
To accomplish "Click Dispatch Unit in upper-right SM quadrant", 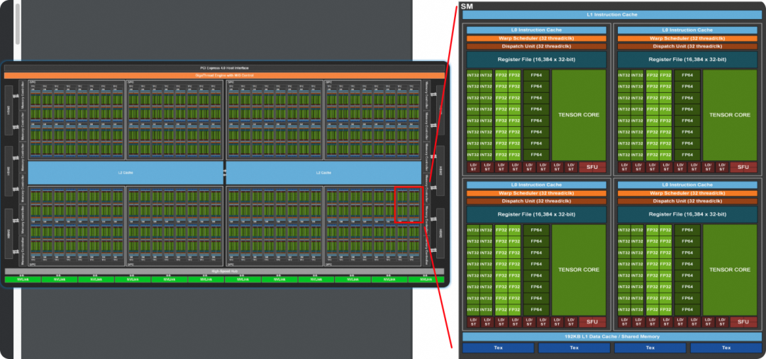I will click(x=687, y=46).
